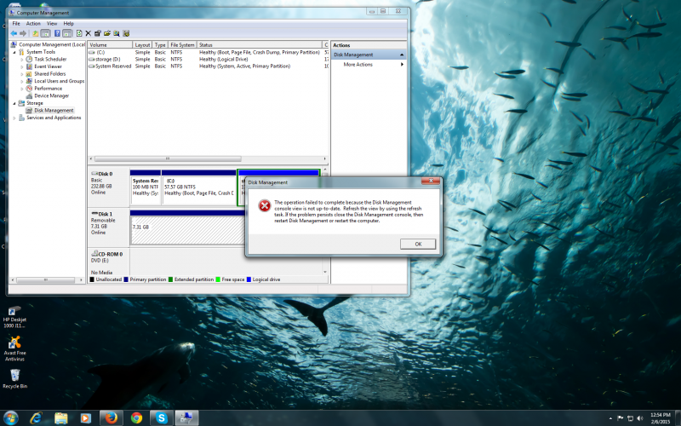Screen dimensions: 681x426
Task: Launch Google Chrome from the taskbar
Action: coord(135,417)
